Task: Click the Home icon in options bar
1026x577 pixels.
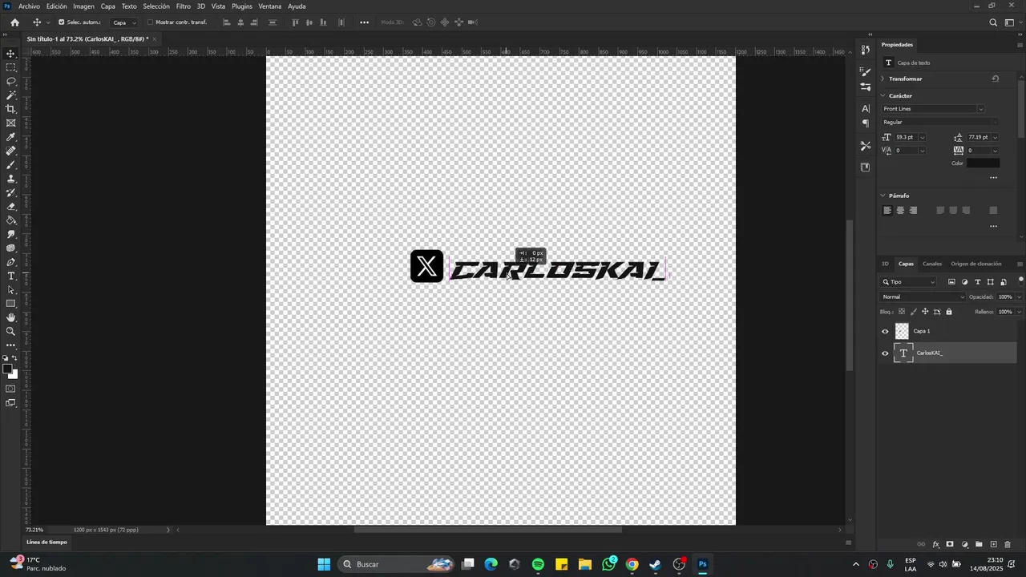Action: pos(14,22)
